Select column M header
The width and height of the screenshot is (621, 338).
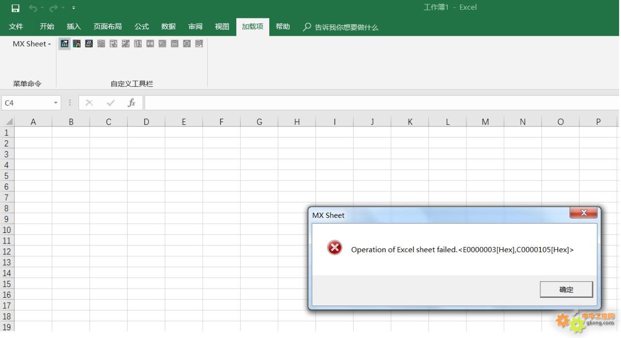coord(485,122)
